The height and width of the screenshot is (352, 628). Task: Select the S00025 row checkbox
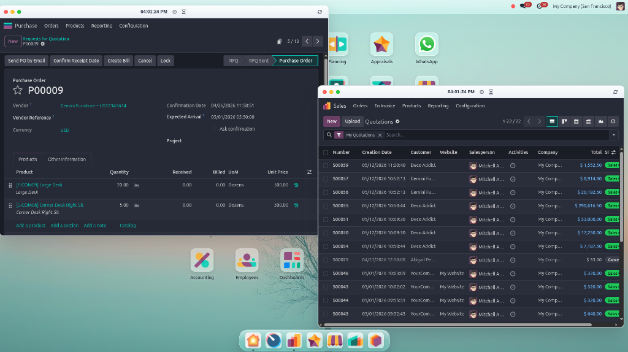tap(326, 260)
